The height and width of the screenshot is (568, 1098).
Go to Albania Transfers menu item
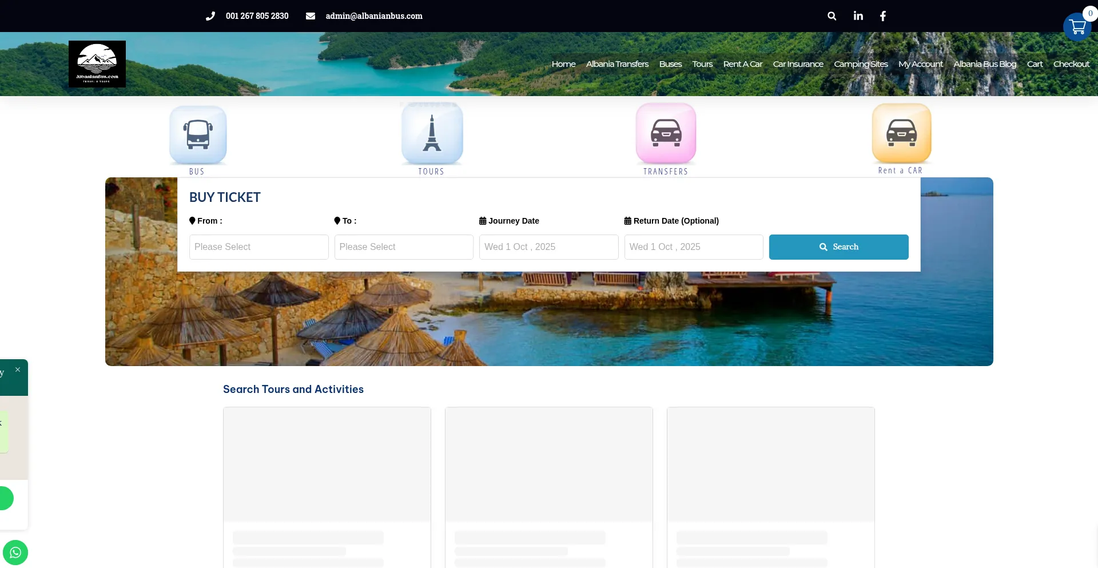[617, 64]
